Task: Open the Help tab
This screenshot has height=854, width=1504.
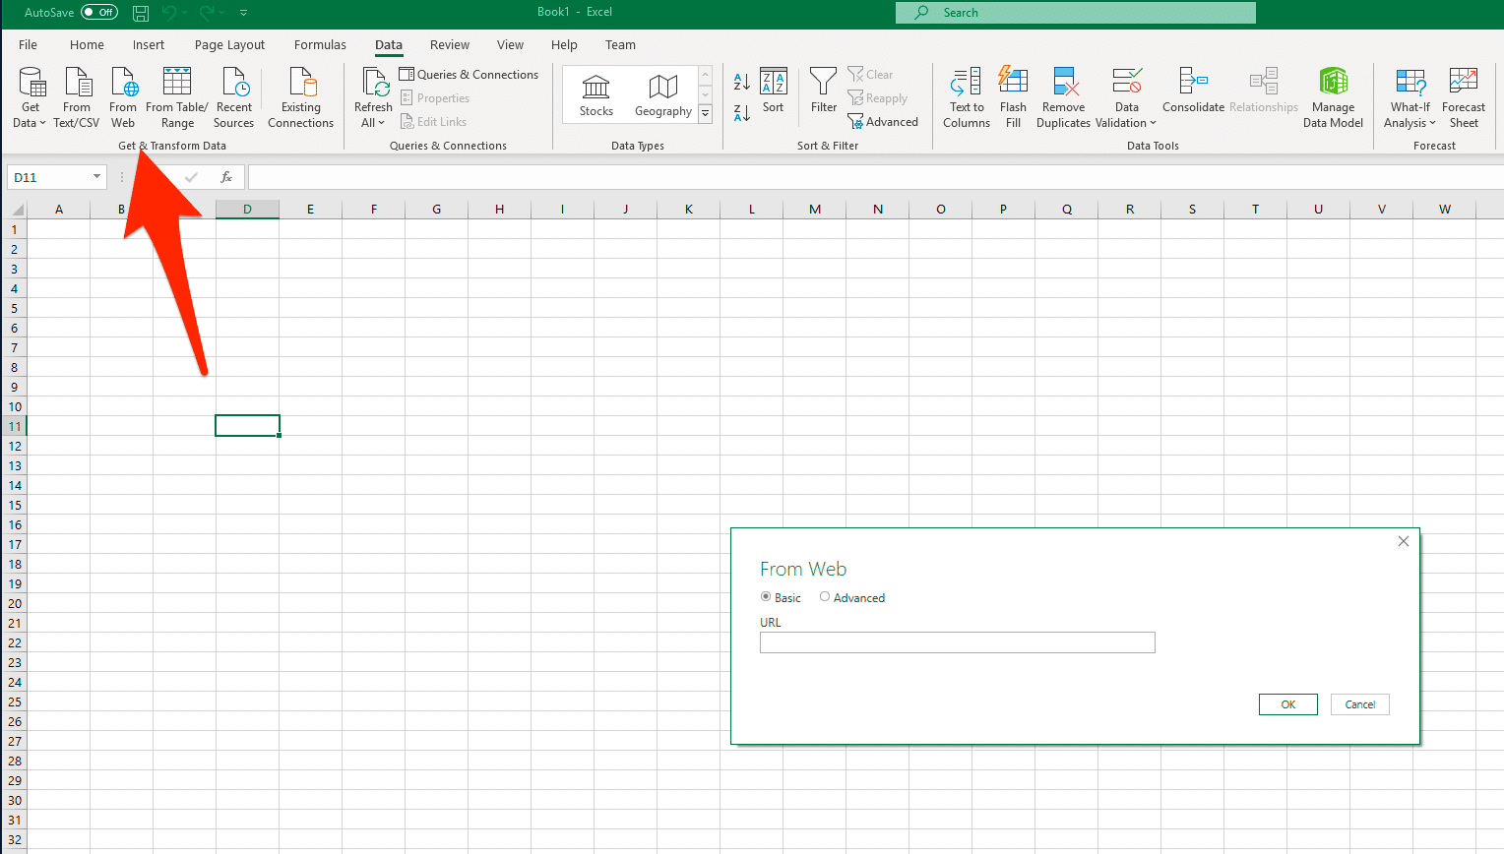Action: pyautogui.click(x=564, y=45)
